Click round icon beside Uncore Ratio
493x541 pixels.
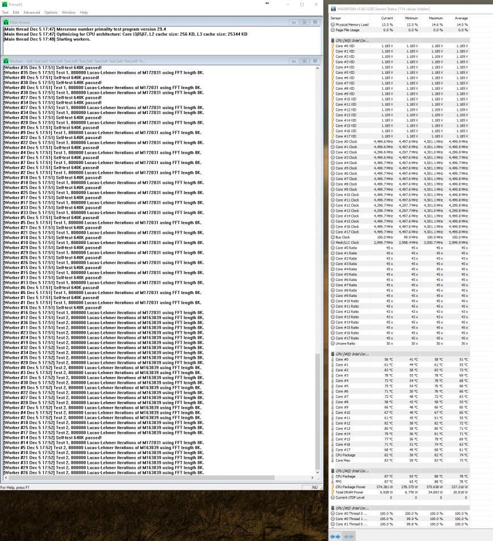(x=332, y=343)
